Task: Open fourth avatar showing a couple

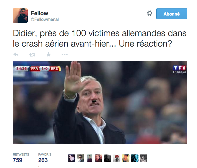Action: pos(99,158)
